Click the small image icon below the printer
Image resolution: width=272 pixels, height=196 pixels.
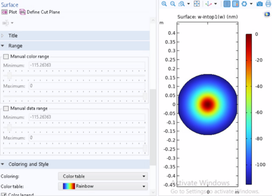(267, 14)
